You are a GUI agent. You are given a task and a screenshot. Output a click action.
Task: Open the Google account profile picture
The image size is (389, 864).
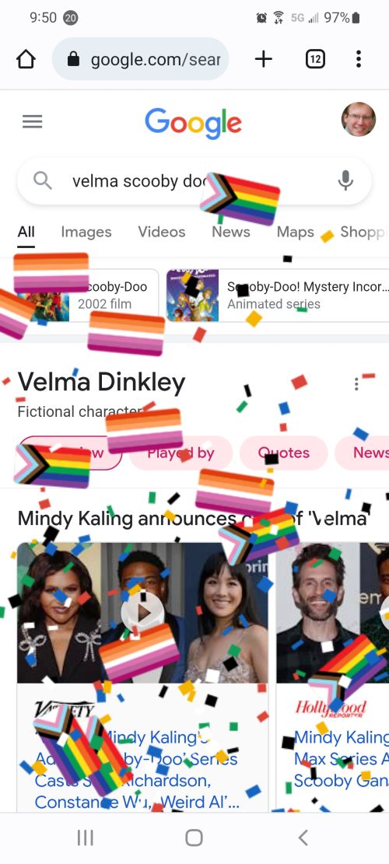coord(359,120)
